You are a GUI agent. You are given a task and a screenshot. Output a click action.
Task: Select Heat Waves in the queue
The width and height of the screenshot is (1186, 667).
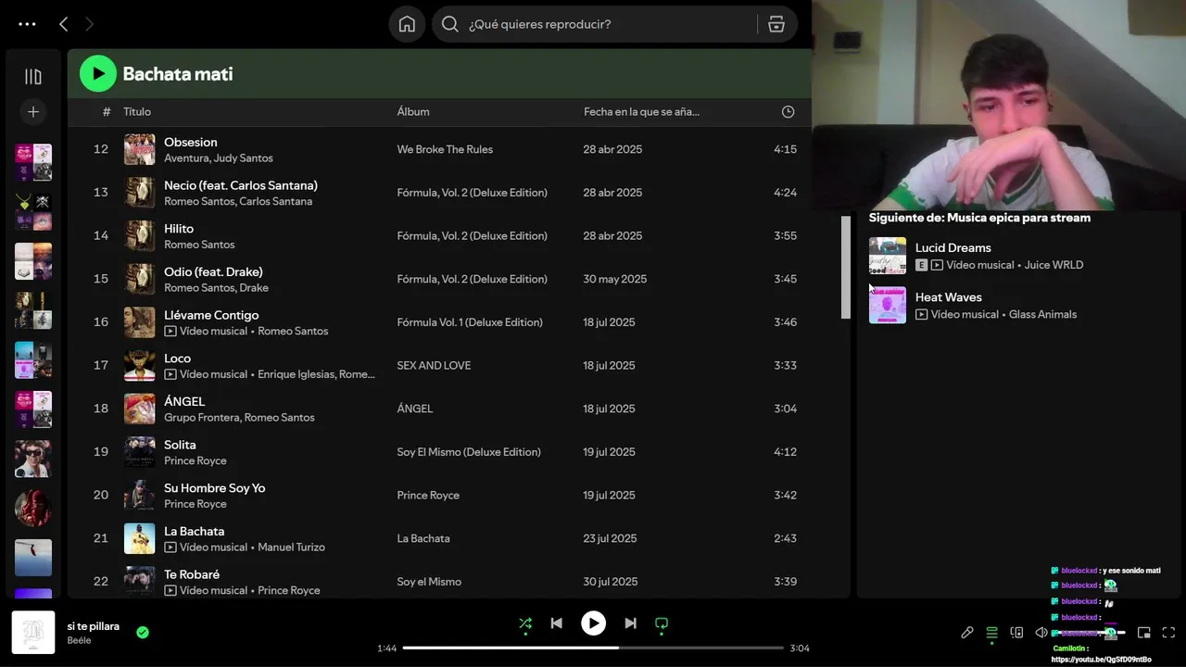pos(948,297)
